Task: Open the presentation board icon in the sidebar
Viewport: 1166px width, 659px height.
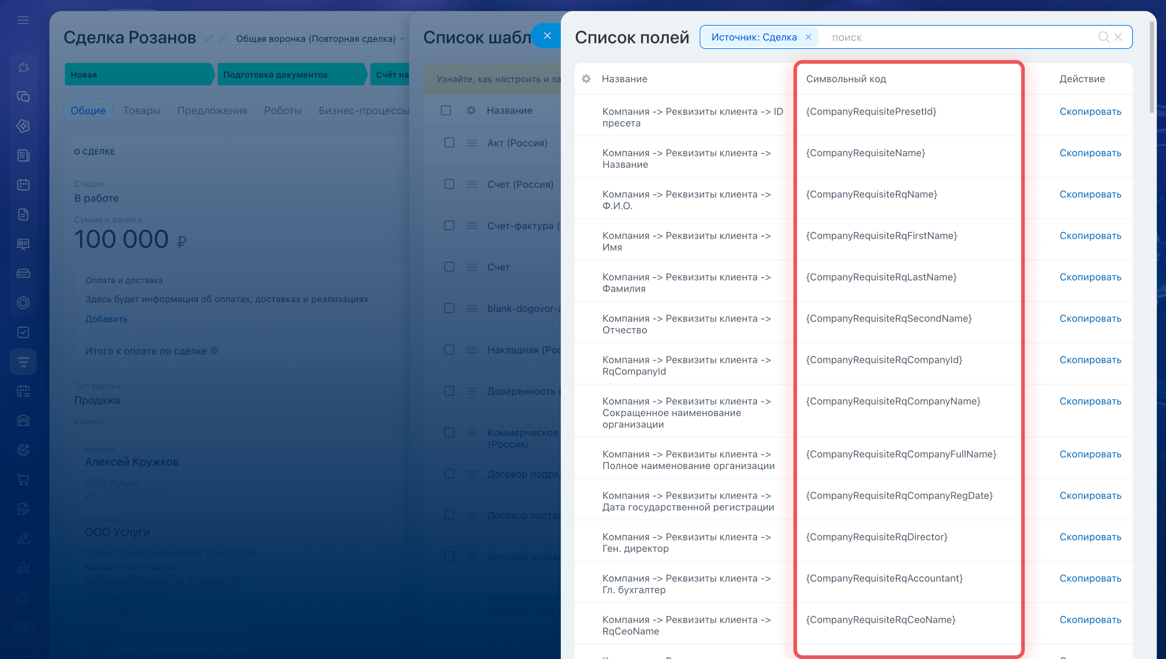Action: click(23, 244)
